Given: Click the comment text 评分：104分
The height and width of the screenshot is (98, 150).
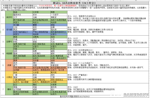Looking at the screenshot, I should click(x=73, y=87).
